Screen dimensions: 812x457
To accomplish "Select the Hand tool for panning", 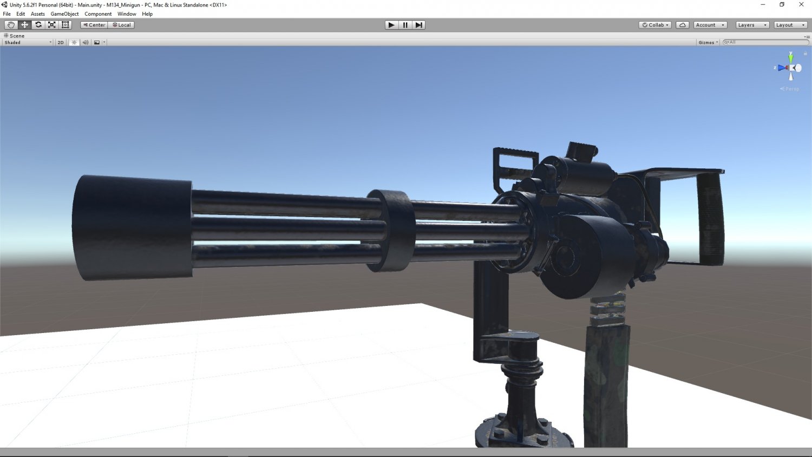I will pos(11,24).
